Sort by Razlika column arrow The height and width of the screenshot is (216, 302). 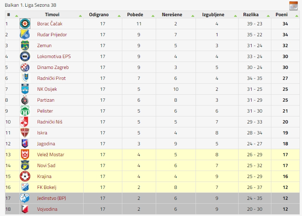[x=268, y=16]
